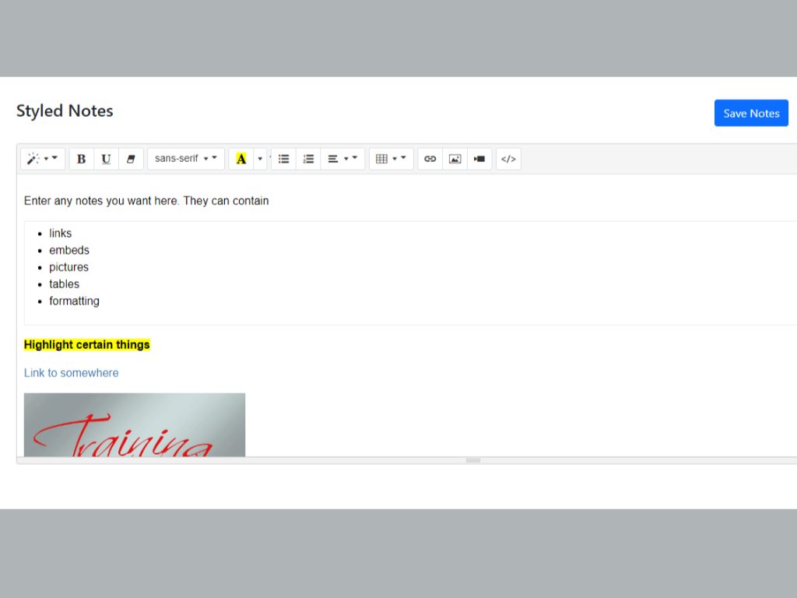Toggle bold formatting

(x=82, y=159)
